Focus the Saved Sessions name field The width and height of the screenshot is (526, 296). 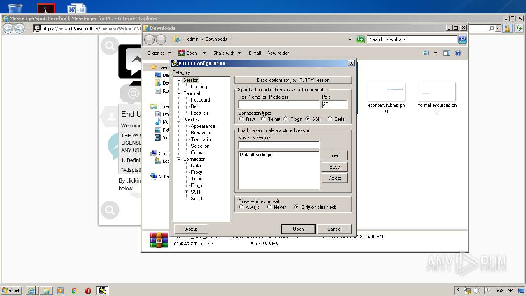279,145
